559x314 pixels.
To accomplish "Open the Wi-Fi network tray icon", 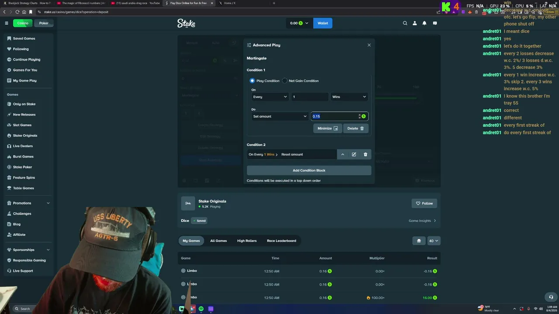I will [x=535, y=309].
